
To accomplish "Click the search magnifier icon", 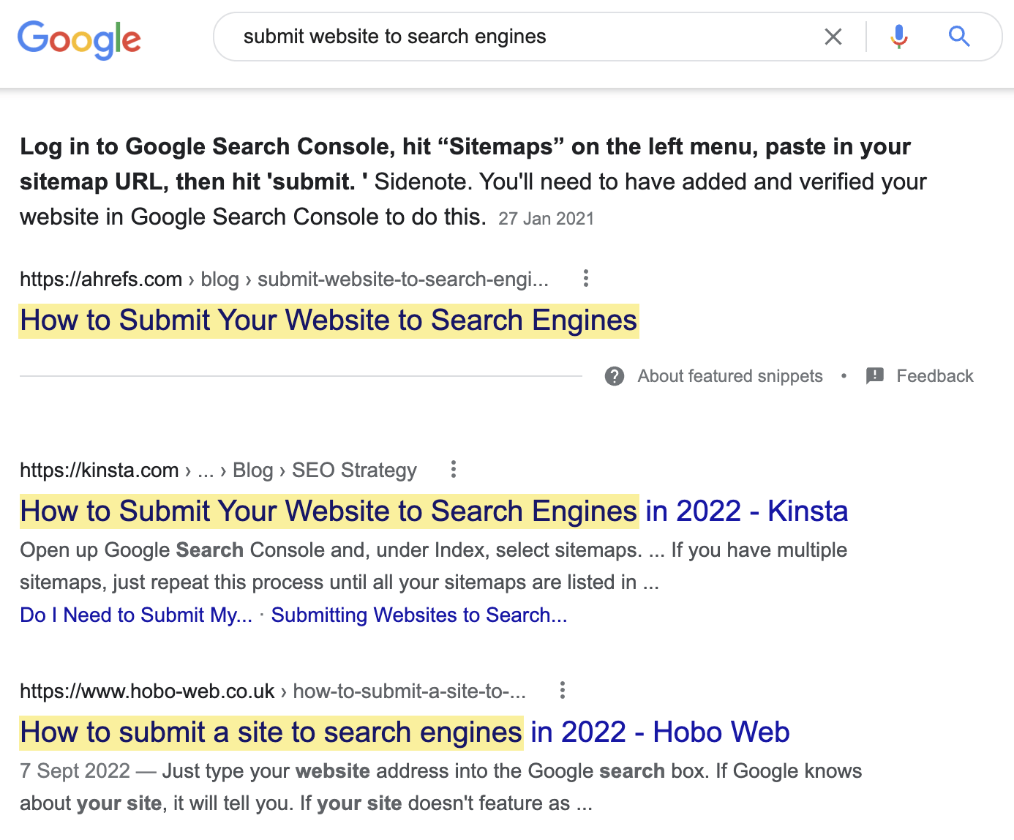I will coord(958,36).
